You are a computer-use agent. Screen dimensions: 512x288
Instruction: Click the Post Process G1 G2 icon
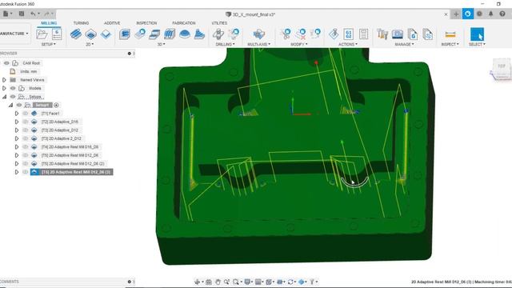(349, 34)
